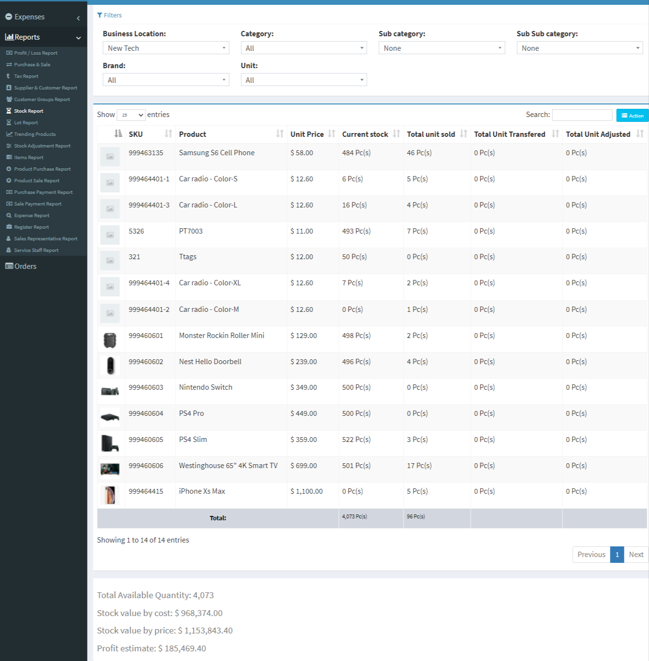Click the Nintendo Switch product thumbnail
The image size is (649, 661).
coord(110,391)
